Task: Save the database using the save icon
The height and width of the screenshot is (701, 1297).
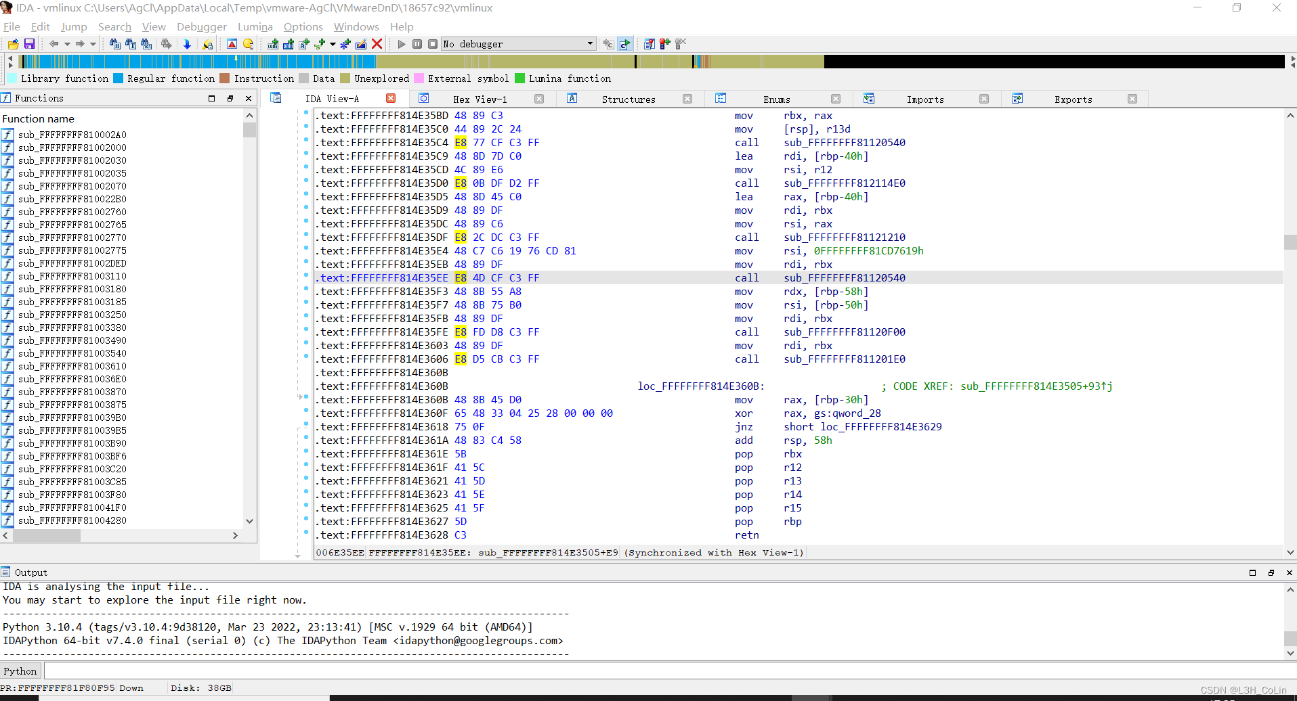Action: pyautogui.click(x=30, y=44)
